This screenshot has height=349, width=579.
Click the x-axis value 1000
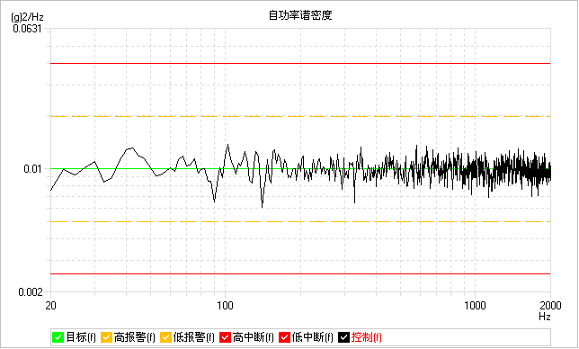point(475,306)
